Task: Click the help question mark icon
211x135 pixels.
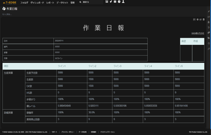Action: click(119, 2)
